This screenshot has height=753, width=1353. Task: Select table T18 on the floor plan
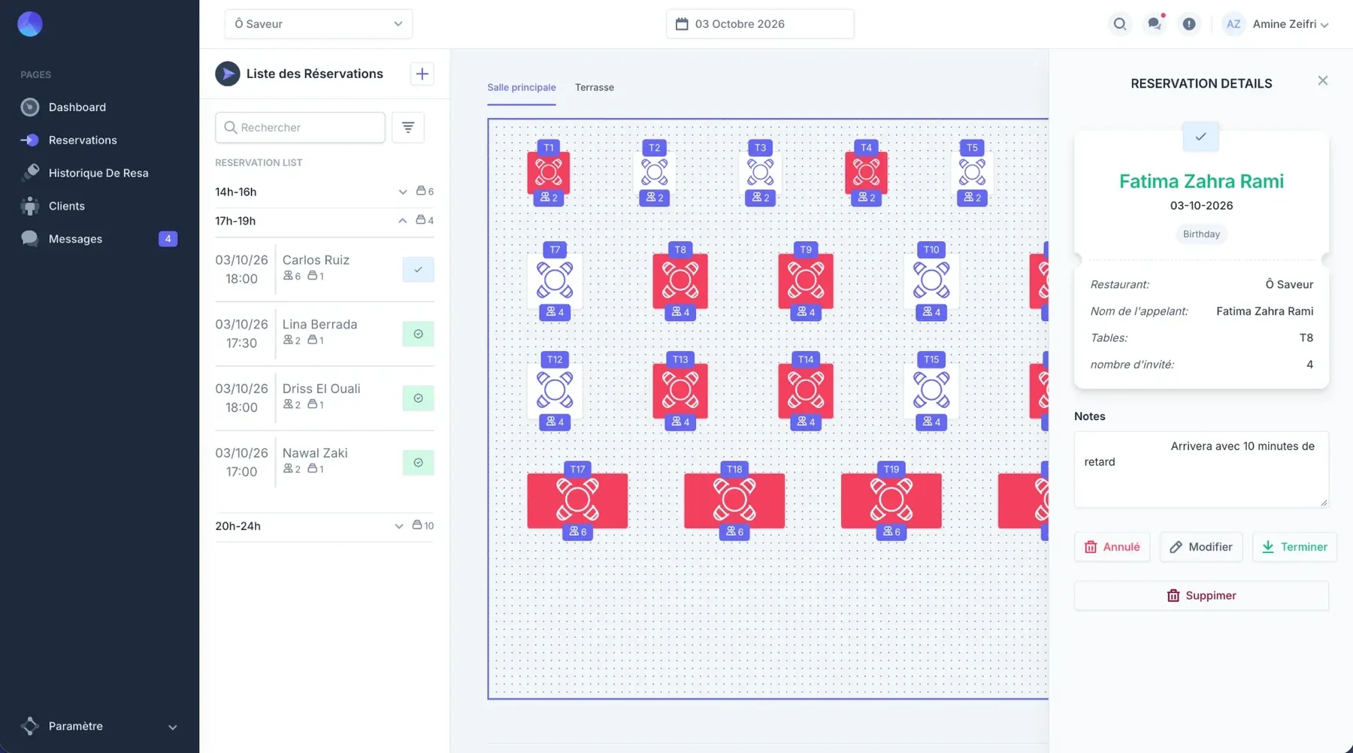coord(734,500)
